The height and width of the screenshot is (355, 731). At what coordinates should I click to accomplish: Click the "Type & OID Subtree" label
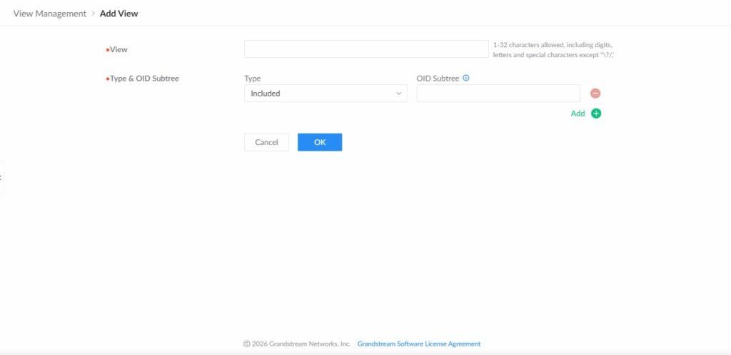(144, 79)
